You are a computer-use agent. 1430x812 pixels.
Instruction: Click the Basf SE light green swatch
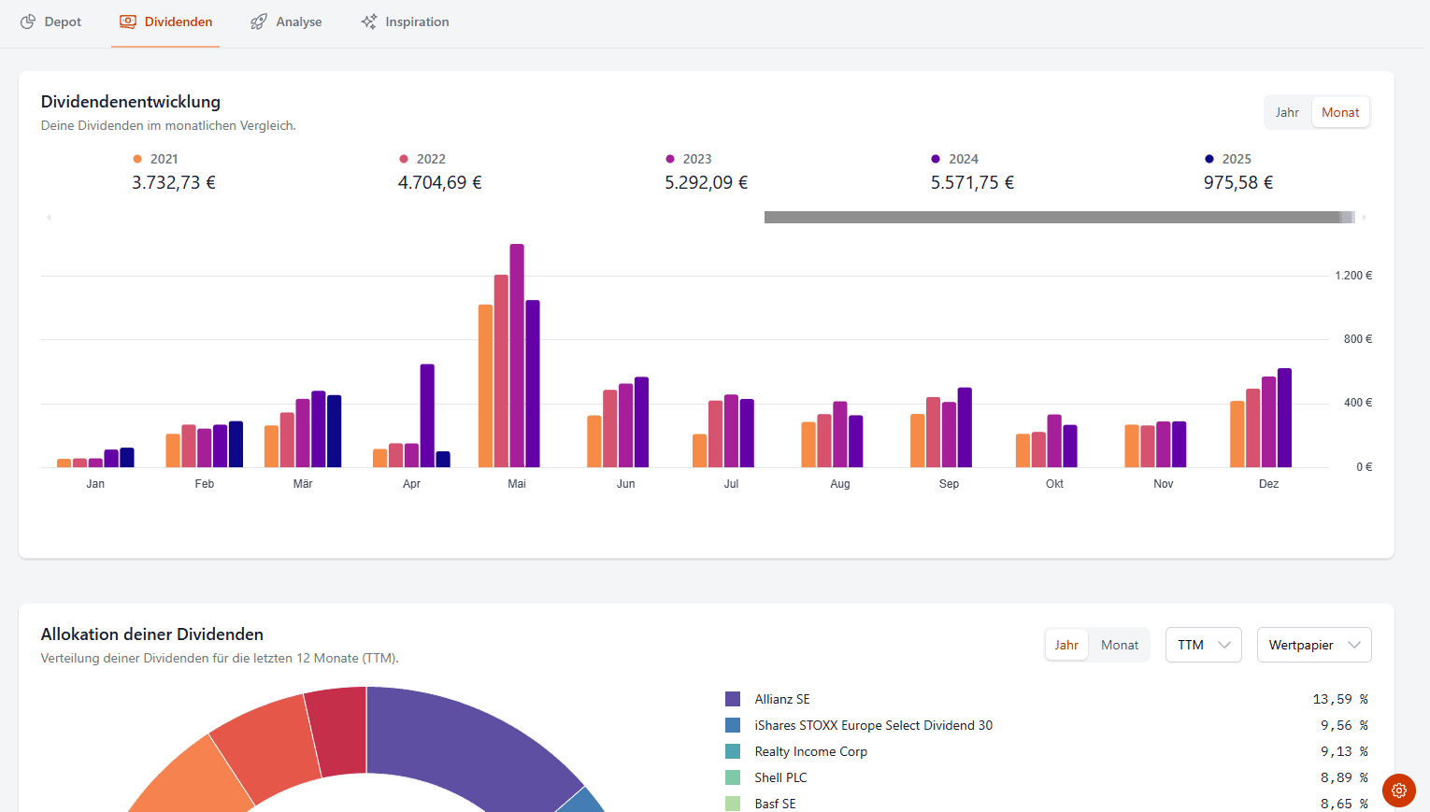pyautogui.click(x=733, y=804)
